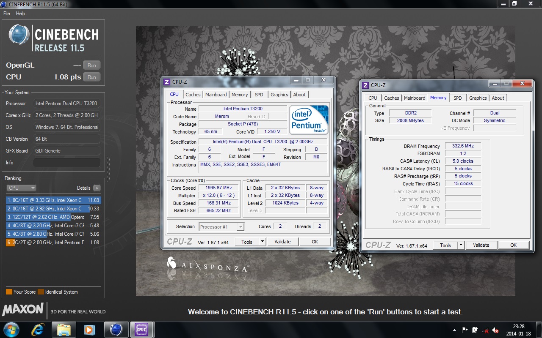
Task: Expand Tools dropdown arrow in right CPU-Z
Action: coord(461,245)
